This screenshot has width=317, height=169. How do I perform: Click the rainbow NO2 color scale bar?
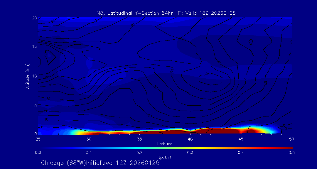[165, 148]
